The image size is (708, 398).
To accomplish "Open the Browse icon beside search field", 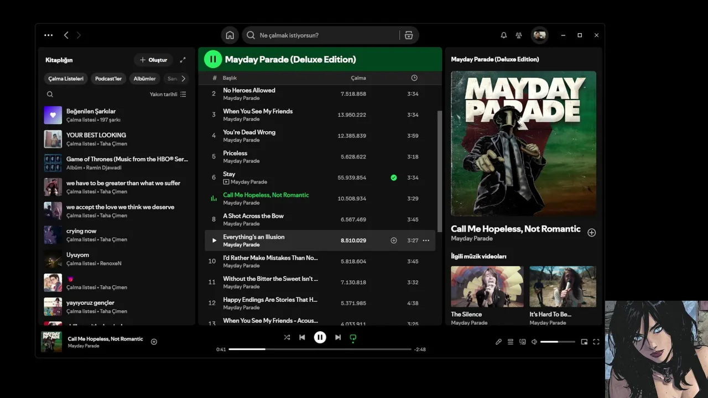I will [x=409, y=35].
